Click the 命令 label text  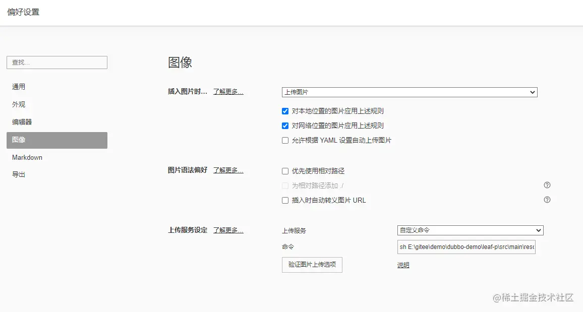pyautogui.click(x=288, y=246)
